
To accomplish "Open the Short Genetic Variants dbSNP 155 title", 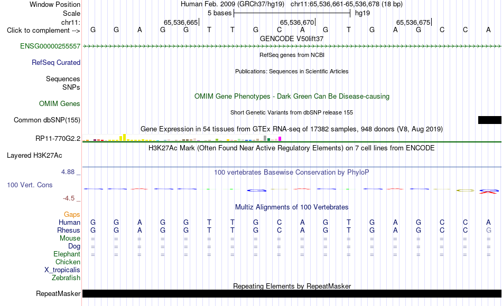I will point(292,112).
